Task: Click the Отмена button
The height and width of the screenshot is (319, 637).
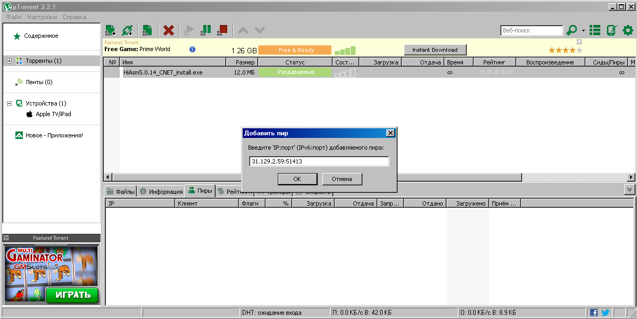Action: (x=342, y=179)
